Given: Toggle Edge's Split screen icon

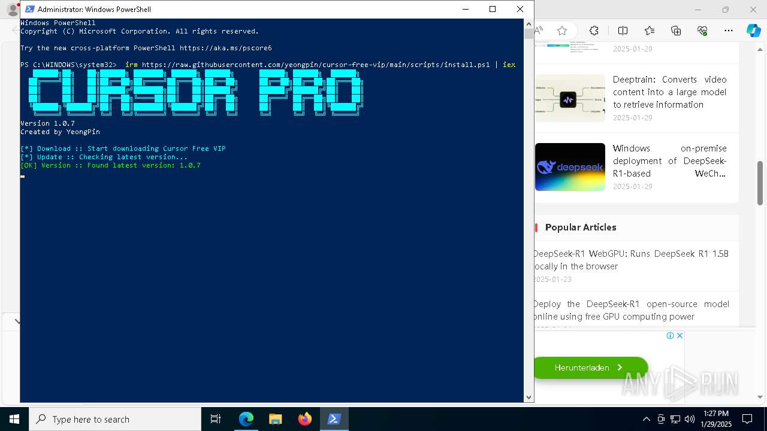Looking at the screenshot, I should pyautogui.click(x=623, y=31).
